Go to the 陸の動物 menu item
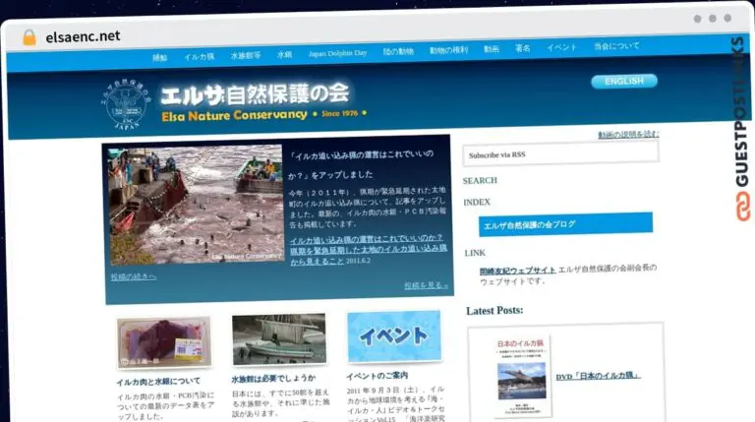 (398, 50)
